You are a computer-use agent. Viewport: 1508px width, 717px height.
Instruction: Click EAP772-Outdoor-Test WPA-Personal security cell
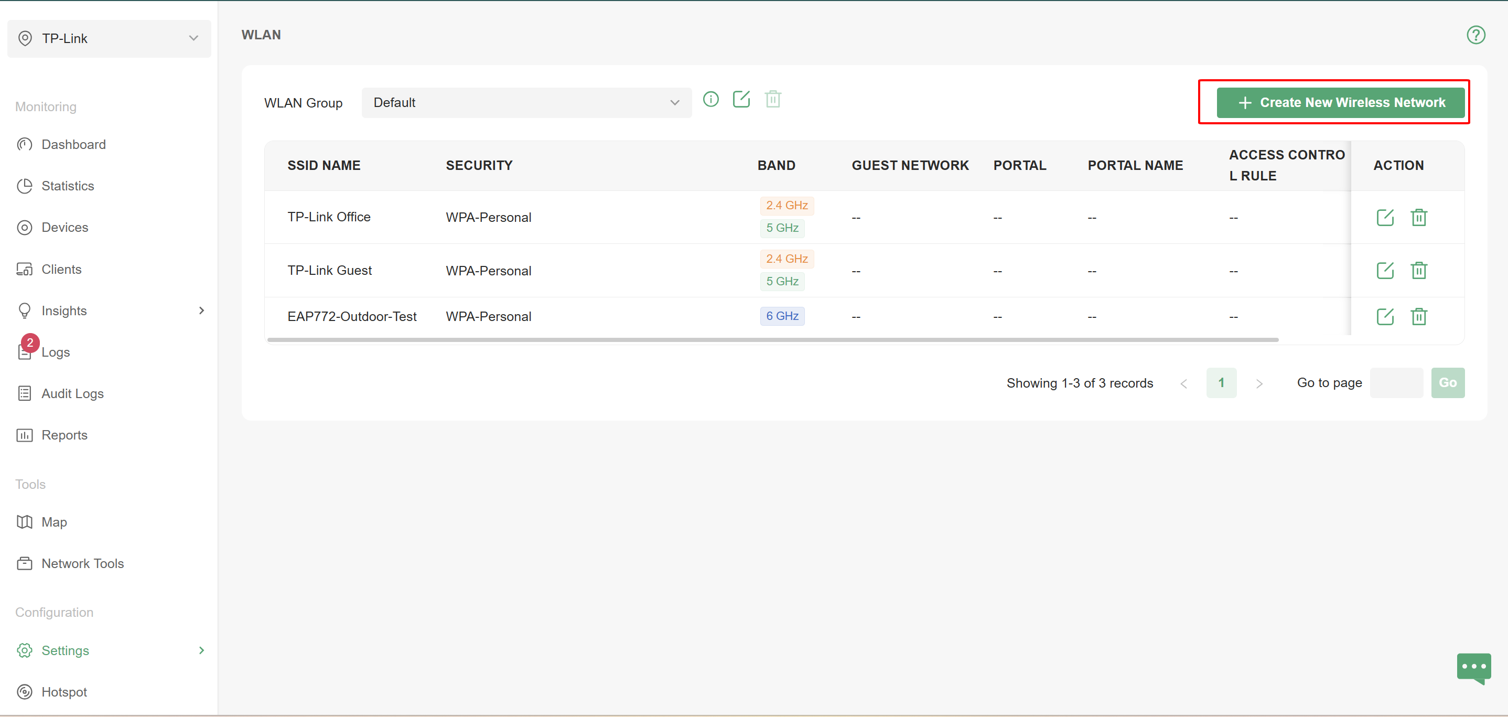tap(488, 316)
